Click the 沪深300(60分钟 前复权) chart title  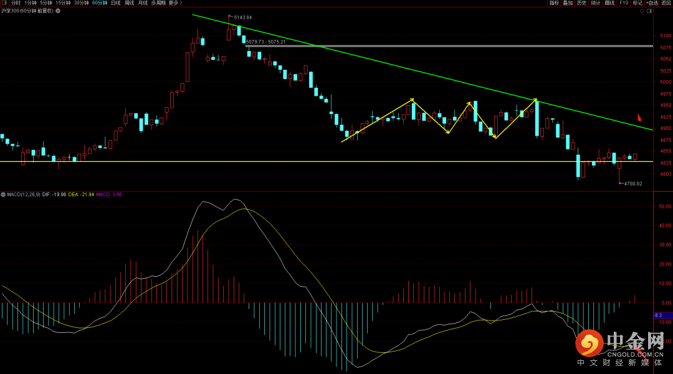[x=27, y=11]
